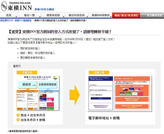This screenshot has height=134, width=164.
Task: Follow the 飯店預約TOP breadcrumb link
Action: pos(16,20)
